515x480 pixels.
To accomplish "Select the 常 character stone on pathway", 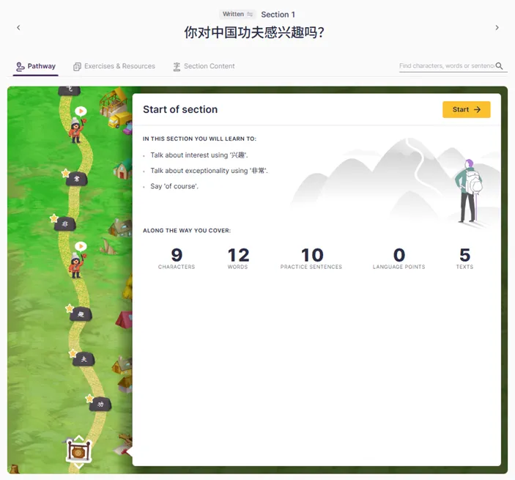I will pyautogui.click(x=76, y=179).
